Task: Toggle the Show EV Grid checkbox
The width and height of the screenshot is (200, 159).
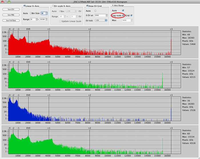Action: [x=87, y=6]
